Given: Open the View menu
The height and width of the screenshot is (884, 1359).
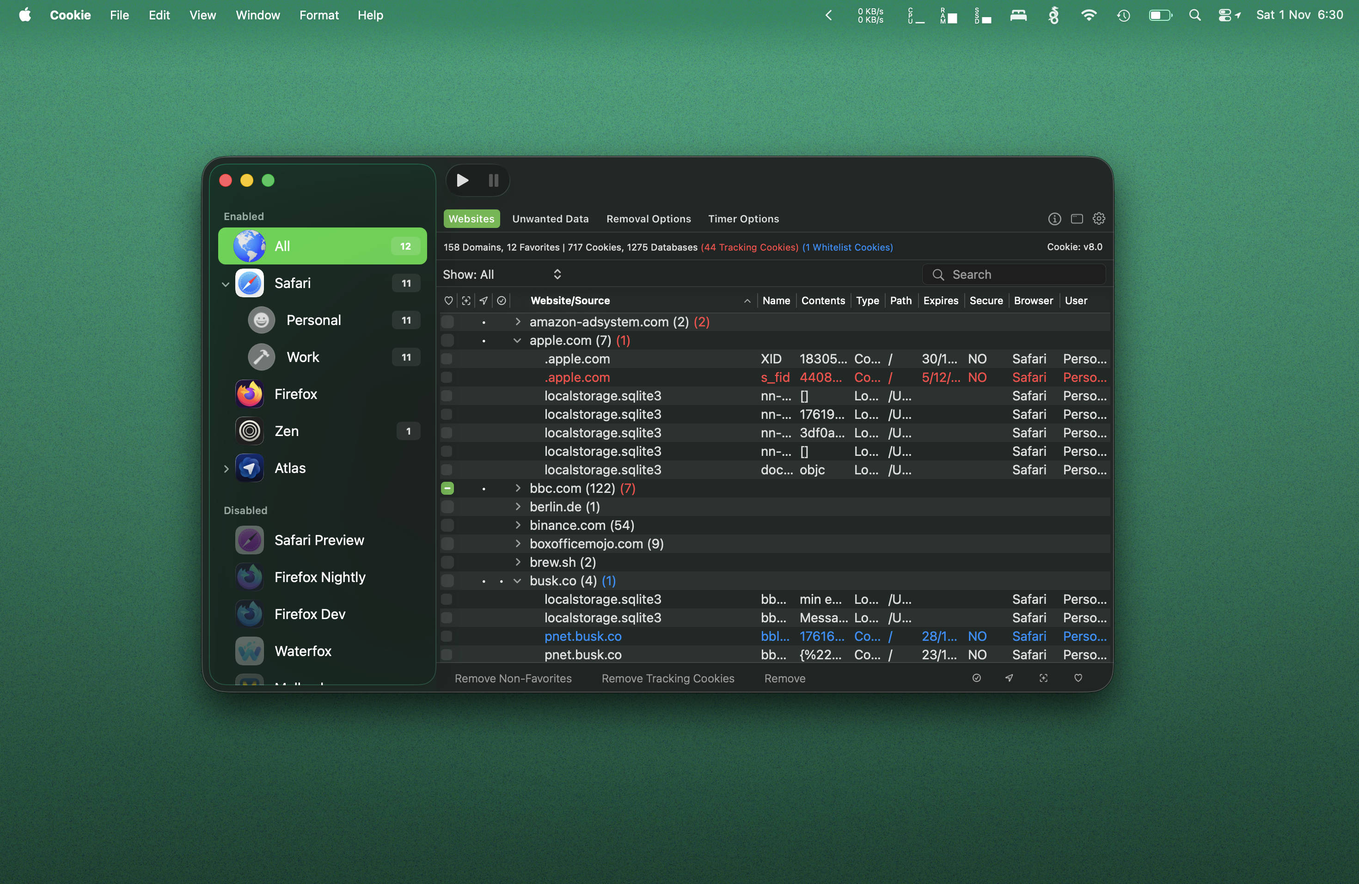Looking at the screenshot, I should tap(203, 15).
